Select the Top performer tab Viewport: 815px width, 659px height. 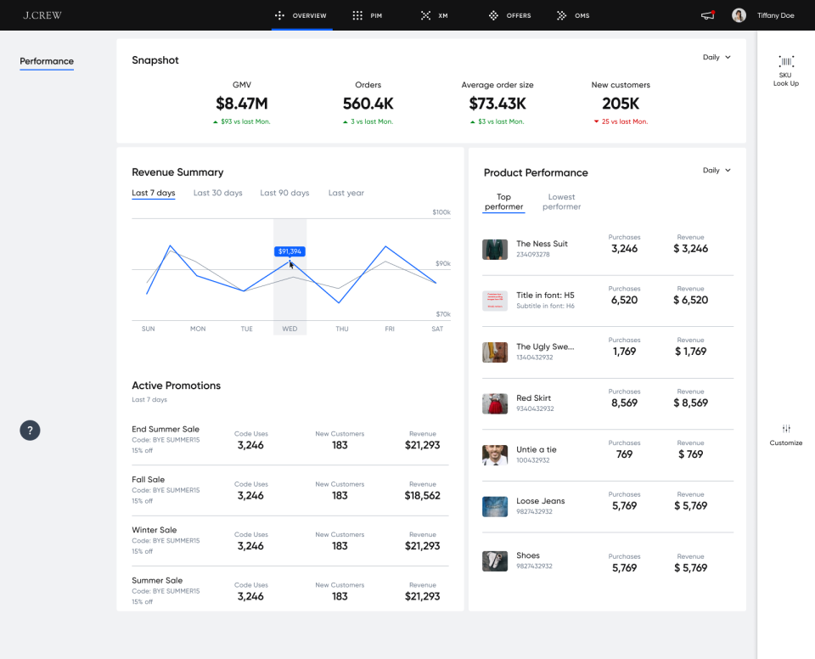click(x=503, y=201)
